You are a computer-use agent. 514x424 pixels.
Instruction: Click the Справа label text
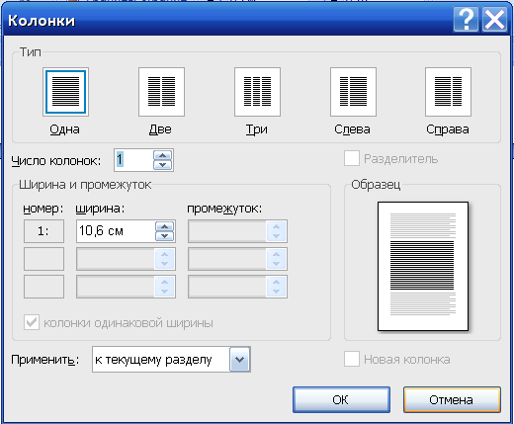[448, 129]
